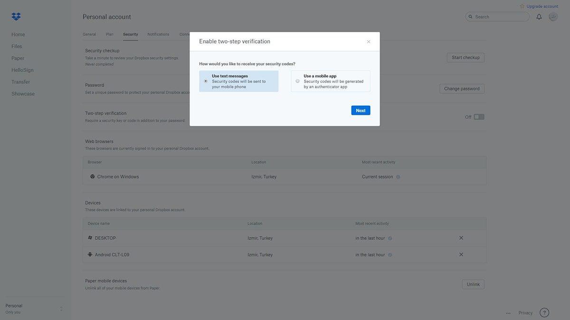Viewport: 570px width, 320px height.
Task: Unlink Android CLT-L09 using its X icon
Action: pos(460,253)
